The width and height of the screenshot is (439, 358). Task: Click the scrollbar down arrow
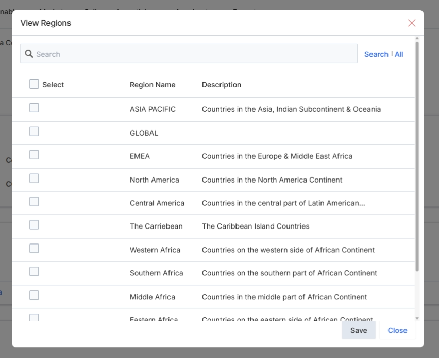[x=417, y=318]
